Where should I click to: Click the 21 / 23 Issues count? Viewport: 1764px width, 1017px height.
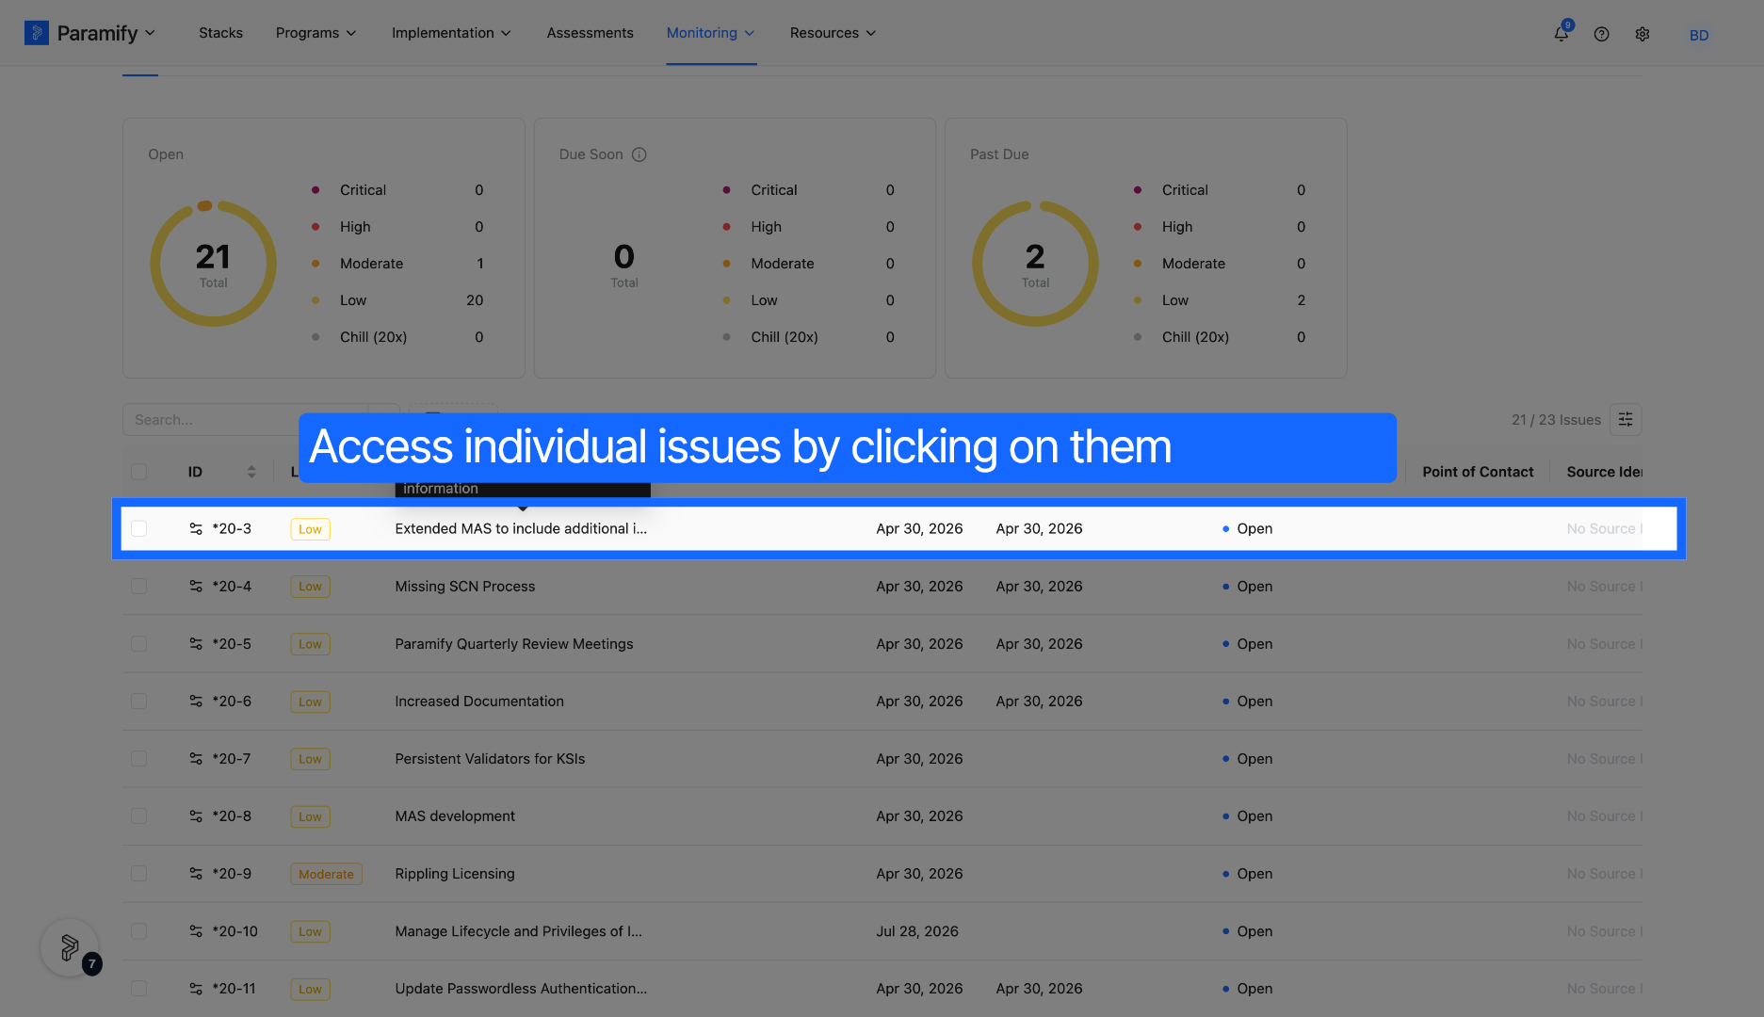(1556, 420)
